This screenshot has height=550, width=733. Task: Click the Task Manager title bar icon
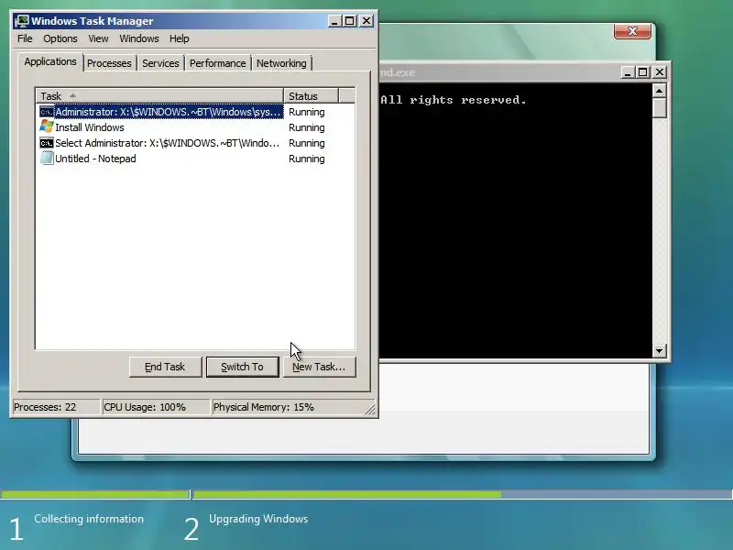21,21
